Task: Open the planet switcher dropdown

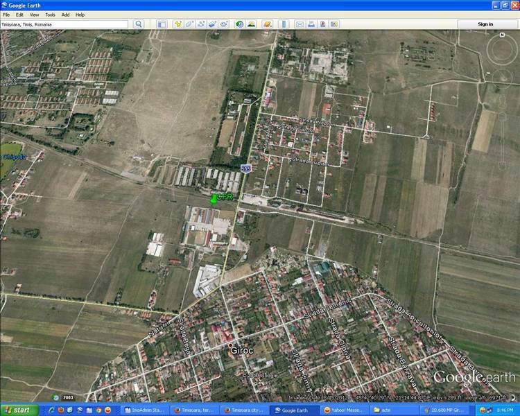Action: point(267,24)
